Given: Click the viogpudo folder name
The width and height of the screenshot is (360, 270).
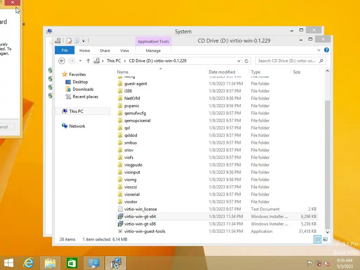Looking at the screenshot, I should point(133,165).
